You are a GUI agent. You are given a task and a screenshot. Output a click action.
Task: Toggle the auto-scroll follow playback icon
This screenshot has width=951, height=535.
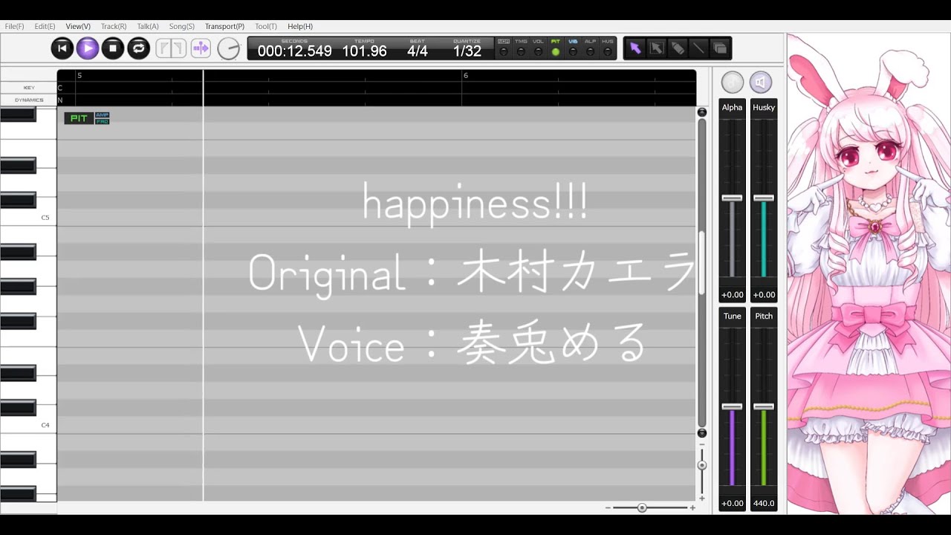coord(201,48)
